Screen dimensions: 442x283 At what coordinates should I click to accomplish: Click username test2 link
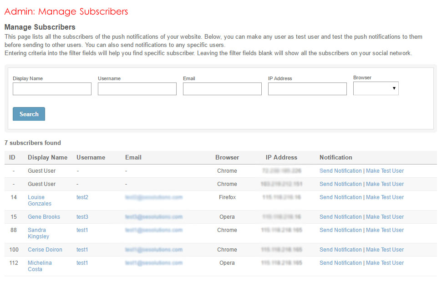pyautogui.click(x=82, y=197)
